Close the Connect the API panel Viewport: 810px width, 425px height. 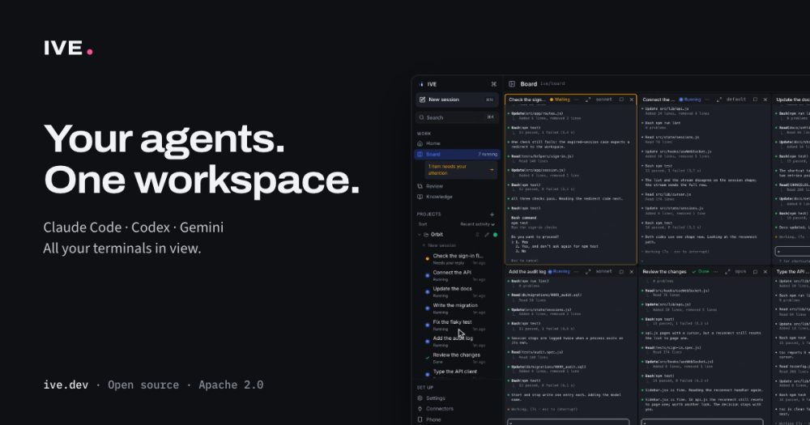pos(765,100)
